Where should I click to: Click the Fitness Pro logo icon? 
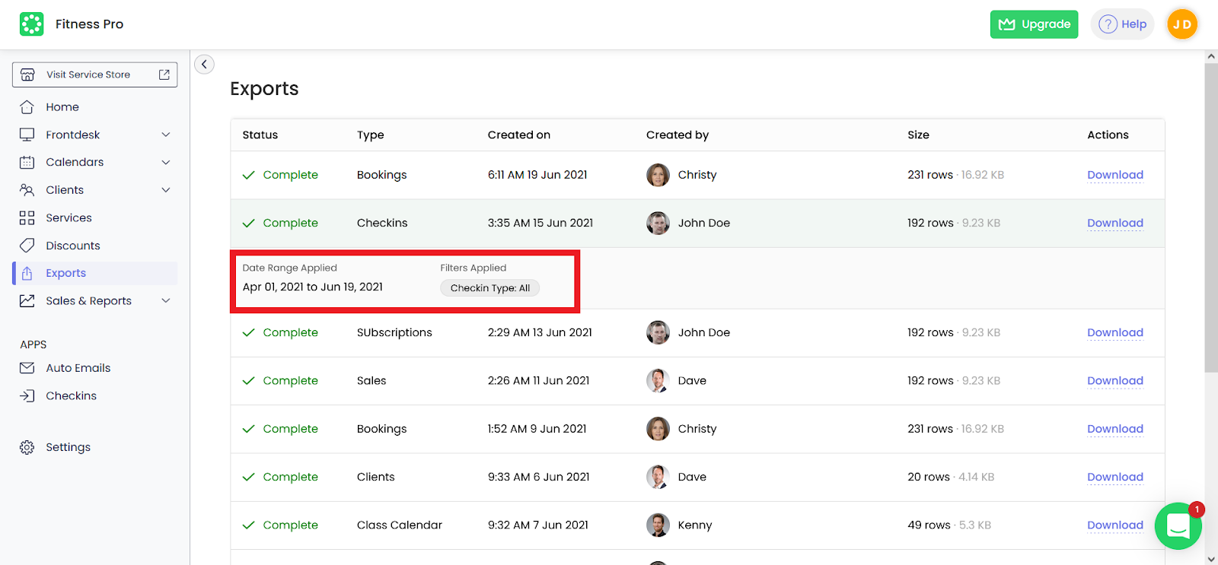click(31, 24)
